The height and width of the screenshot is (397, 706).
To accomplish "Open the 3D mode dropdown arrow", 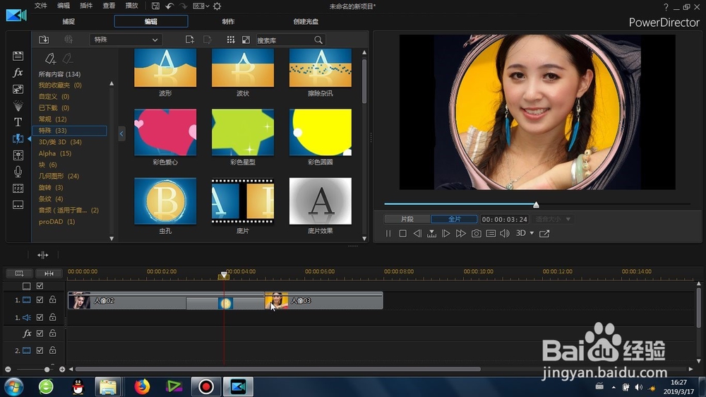I will [532, 233].
